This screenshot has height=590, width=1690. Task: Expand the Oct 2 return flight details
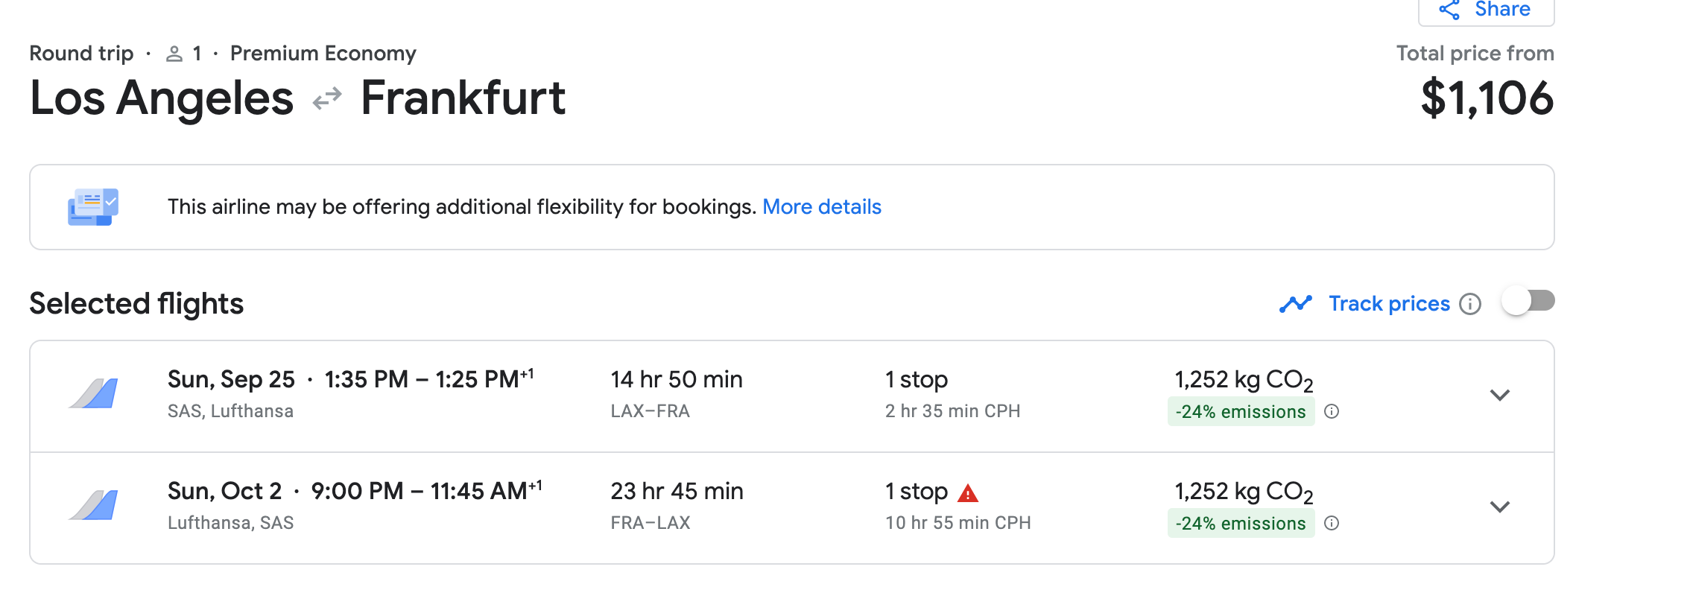(x=1500, y=507)
